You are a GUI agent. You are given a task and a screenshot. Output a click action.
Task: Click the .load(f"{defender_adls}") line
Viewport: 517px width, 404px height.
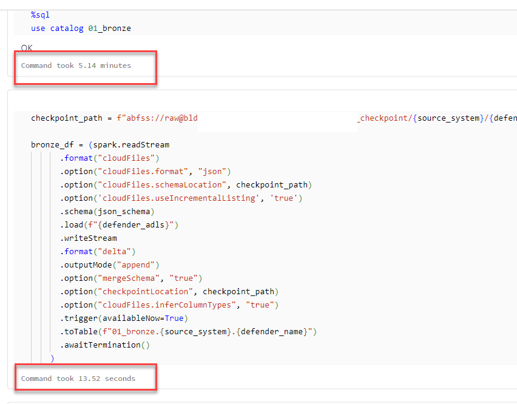pyautogui.click(x=112, y=224)
